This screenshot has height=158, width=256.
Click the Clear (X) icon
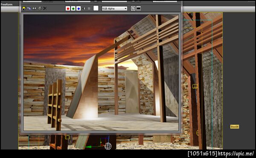click(x=45, y=9)
